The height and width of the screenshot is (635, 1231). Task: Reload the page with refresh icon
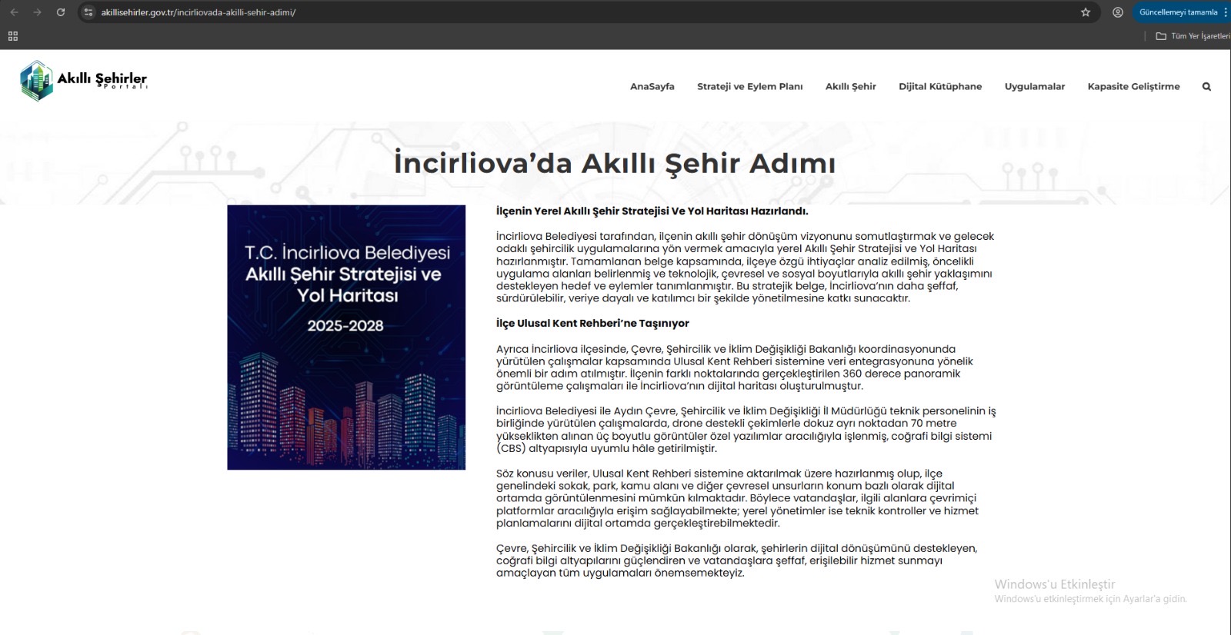61,12
